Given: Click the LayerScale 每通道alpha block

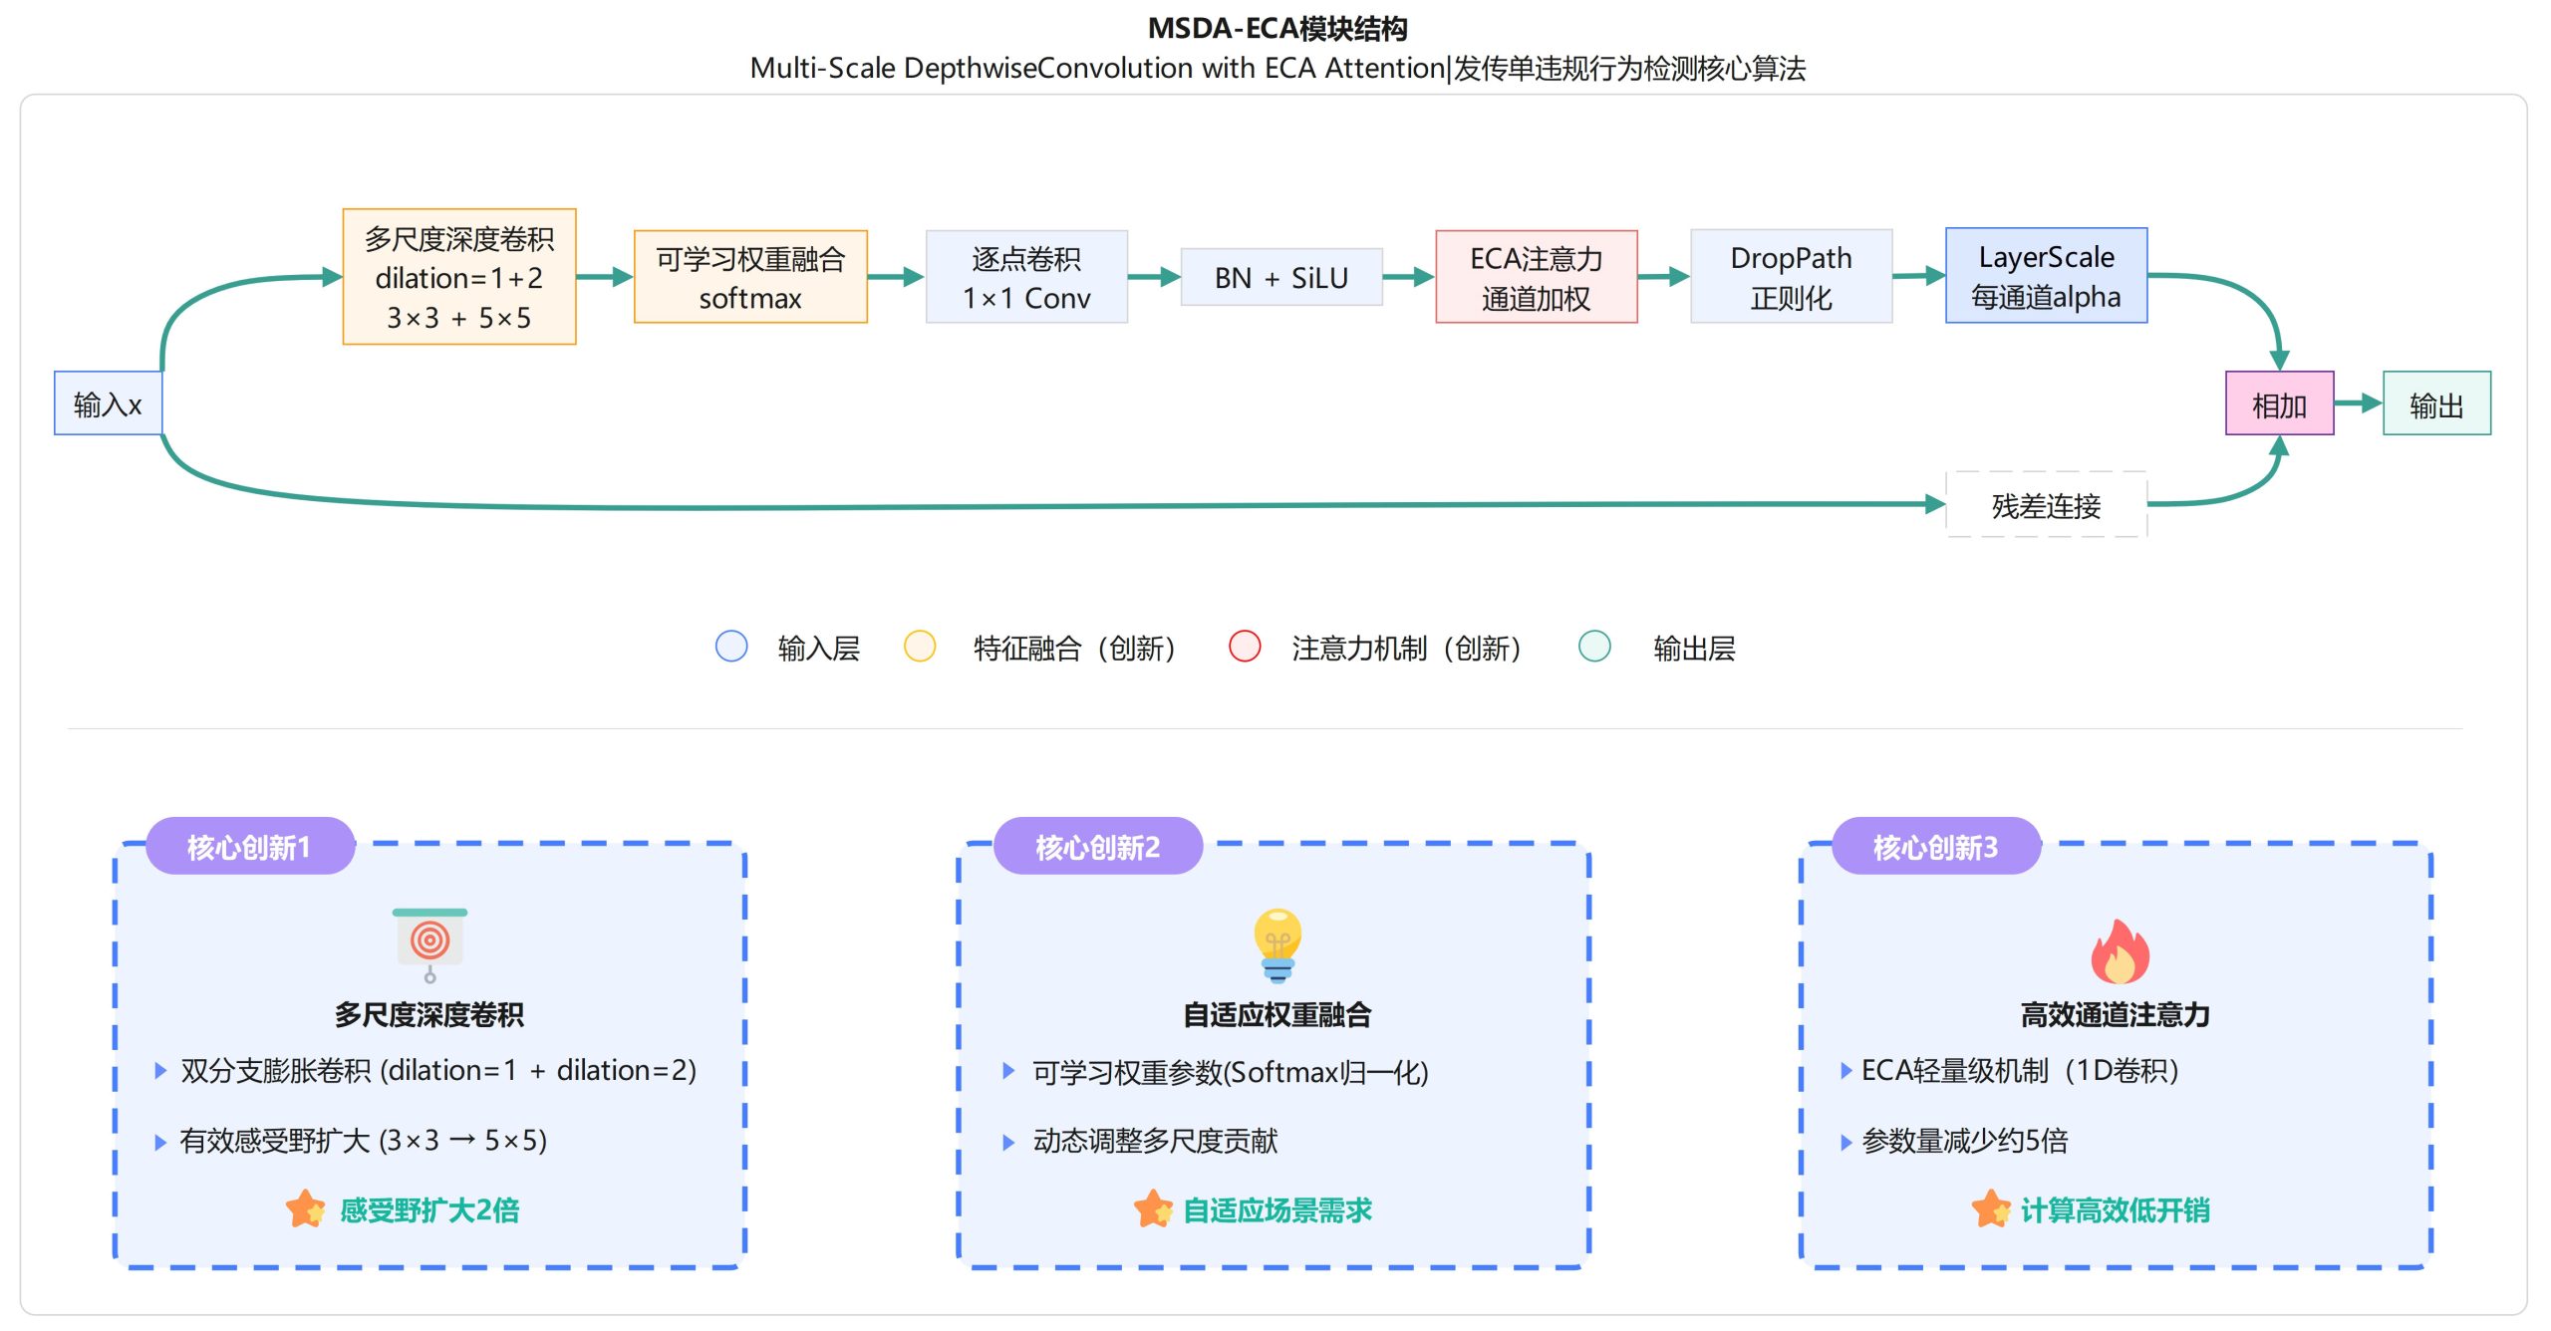Looking at the screenshot, I should [x=2046, y=276].
